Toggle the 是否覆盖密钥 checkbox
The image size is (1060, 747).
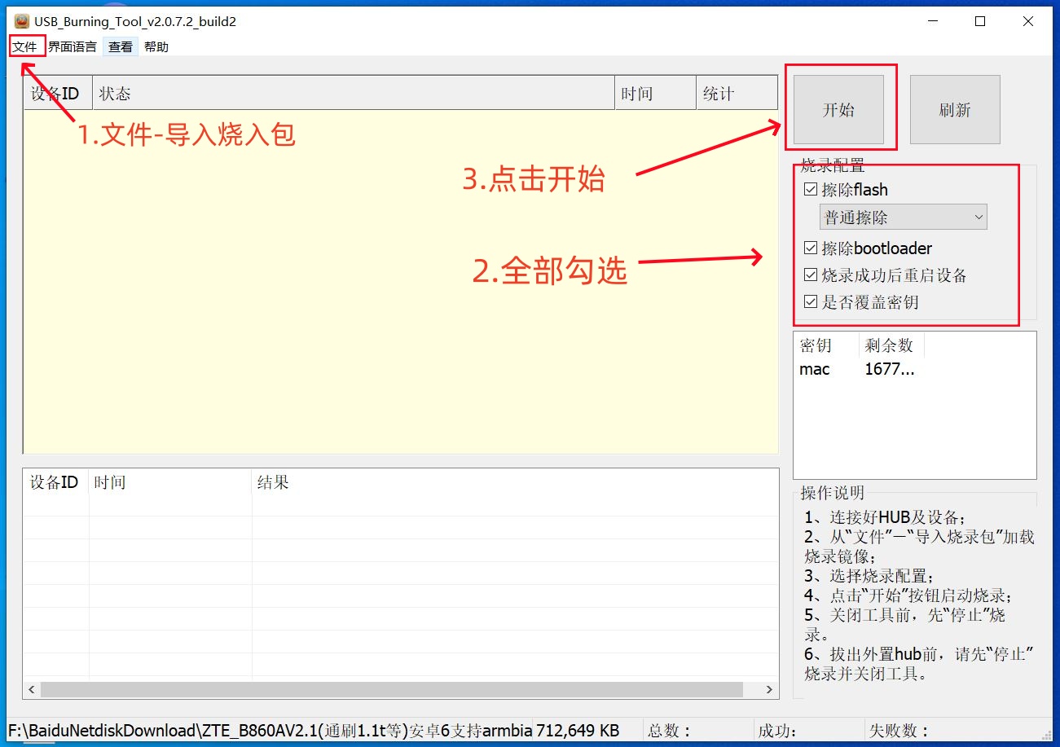810,302
